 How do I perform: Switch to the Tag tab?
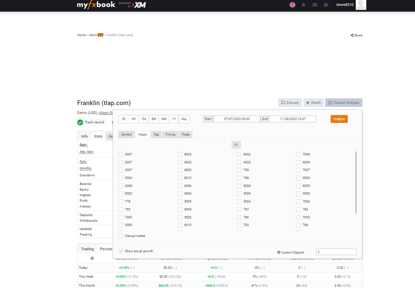156,134
